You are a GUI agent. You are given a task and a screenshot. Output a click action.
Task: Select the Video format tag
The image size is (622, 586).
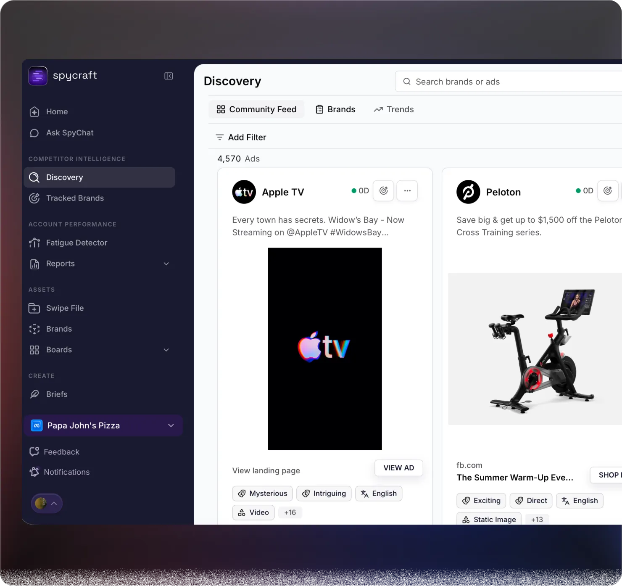[253, 512]
